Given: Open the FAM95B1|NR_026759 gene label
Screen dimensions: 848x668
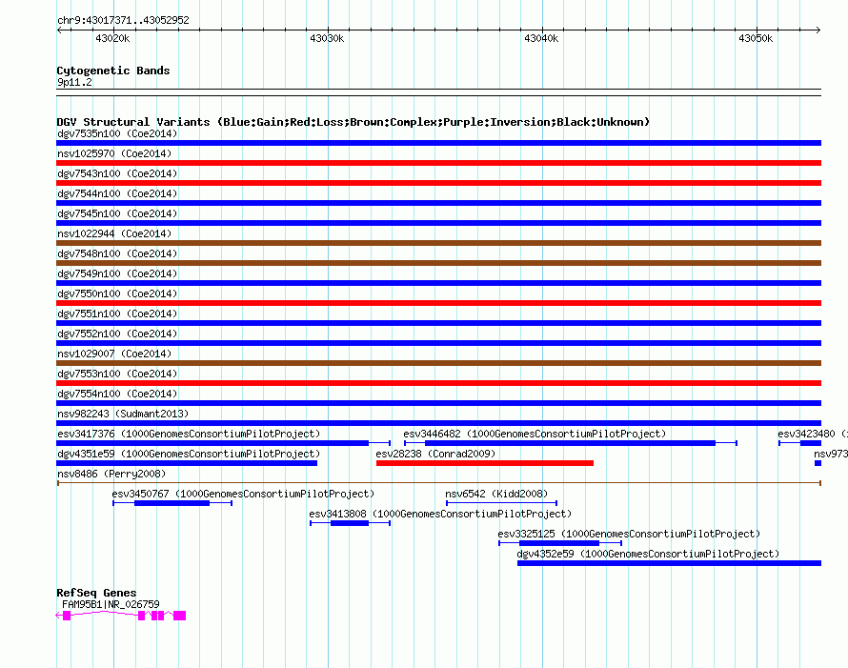Looking at the screenshot, I should click(111, 603).
